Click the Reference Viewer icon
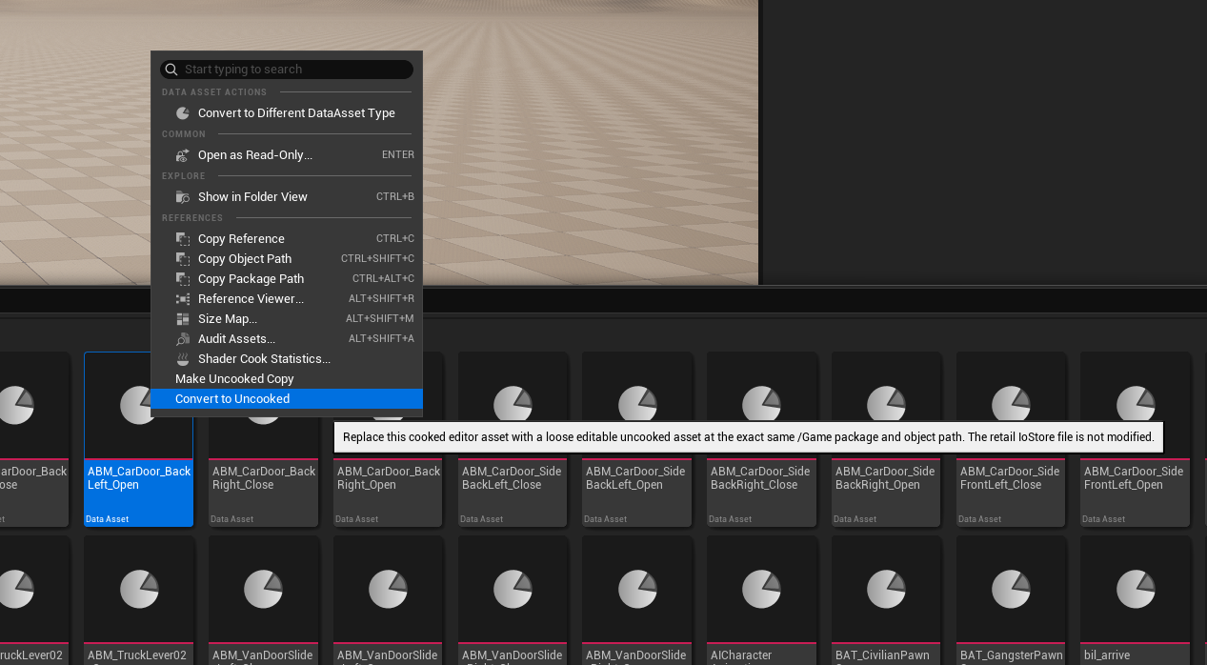This screenshot has width=1207, height=665. tap(183, 299)
